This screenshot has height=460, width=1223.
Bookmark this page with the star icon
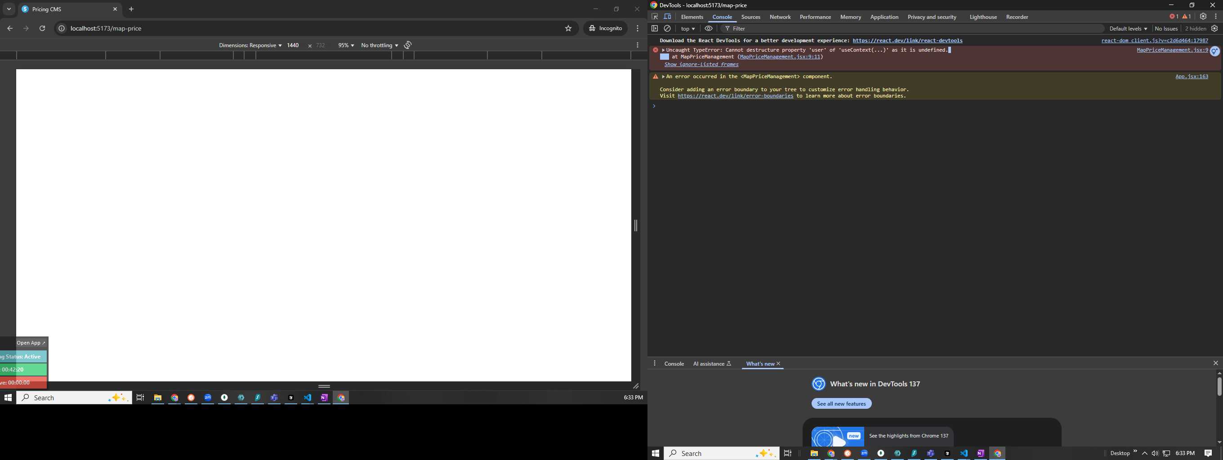coord(568,28)
